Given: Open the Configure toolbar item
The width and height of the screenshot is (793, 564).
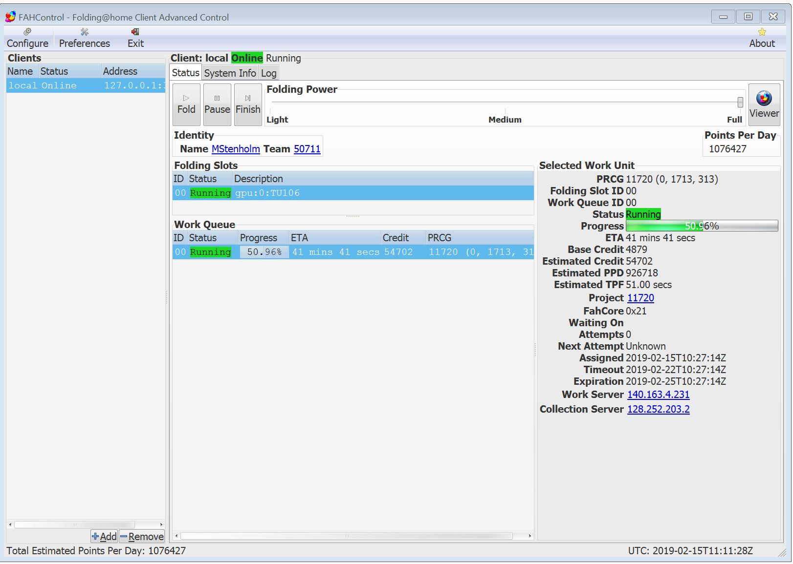Looking at the screenshot, I should [x=27, y=38].
